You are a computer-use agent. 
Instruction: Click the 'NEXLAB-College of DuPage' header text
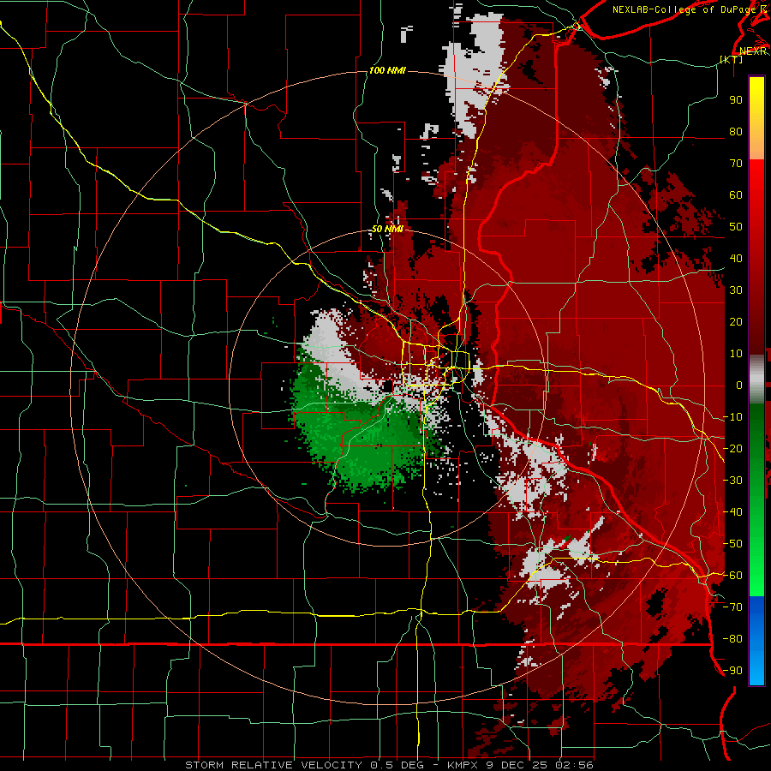(684, 9)
